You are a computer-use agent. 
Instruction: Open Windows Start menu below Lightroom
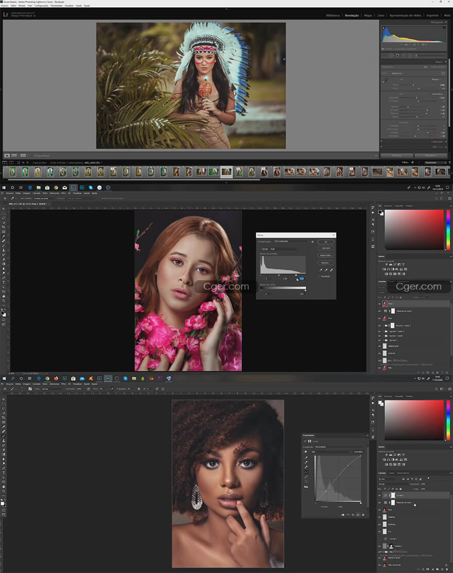pyautogui.click(x=4, y=187)
